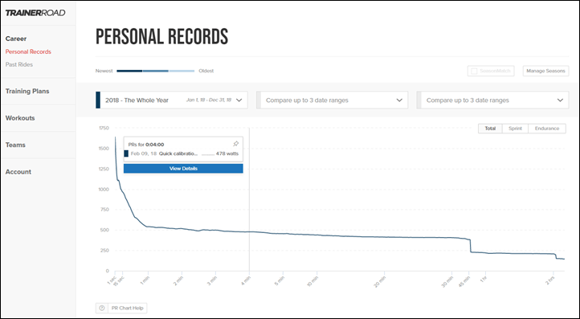This screenshot has height=319, width=580.
Task: Open the Teams section
Action: pyautogui.click(x=15, y=145)
